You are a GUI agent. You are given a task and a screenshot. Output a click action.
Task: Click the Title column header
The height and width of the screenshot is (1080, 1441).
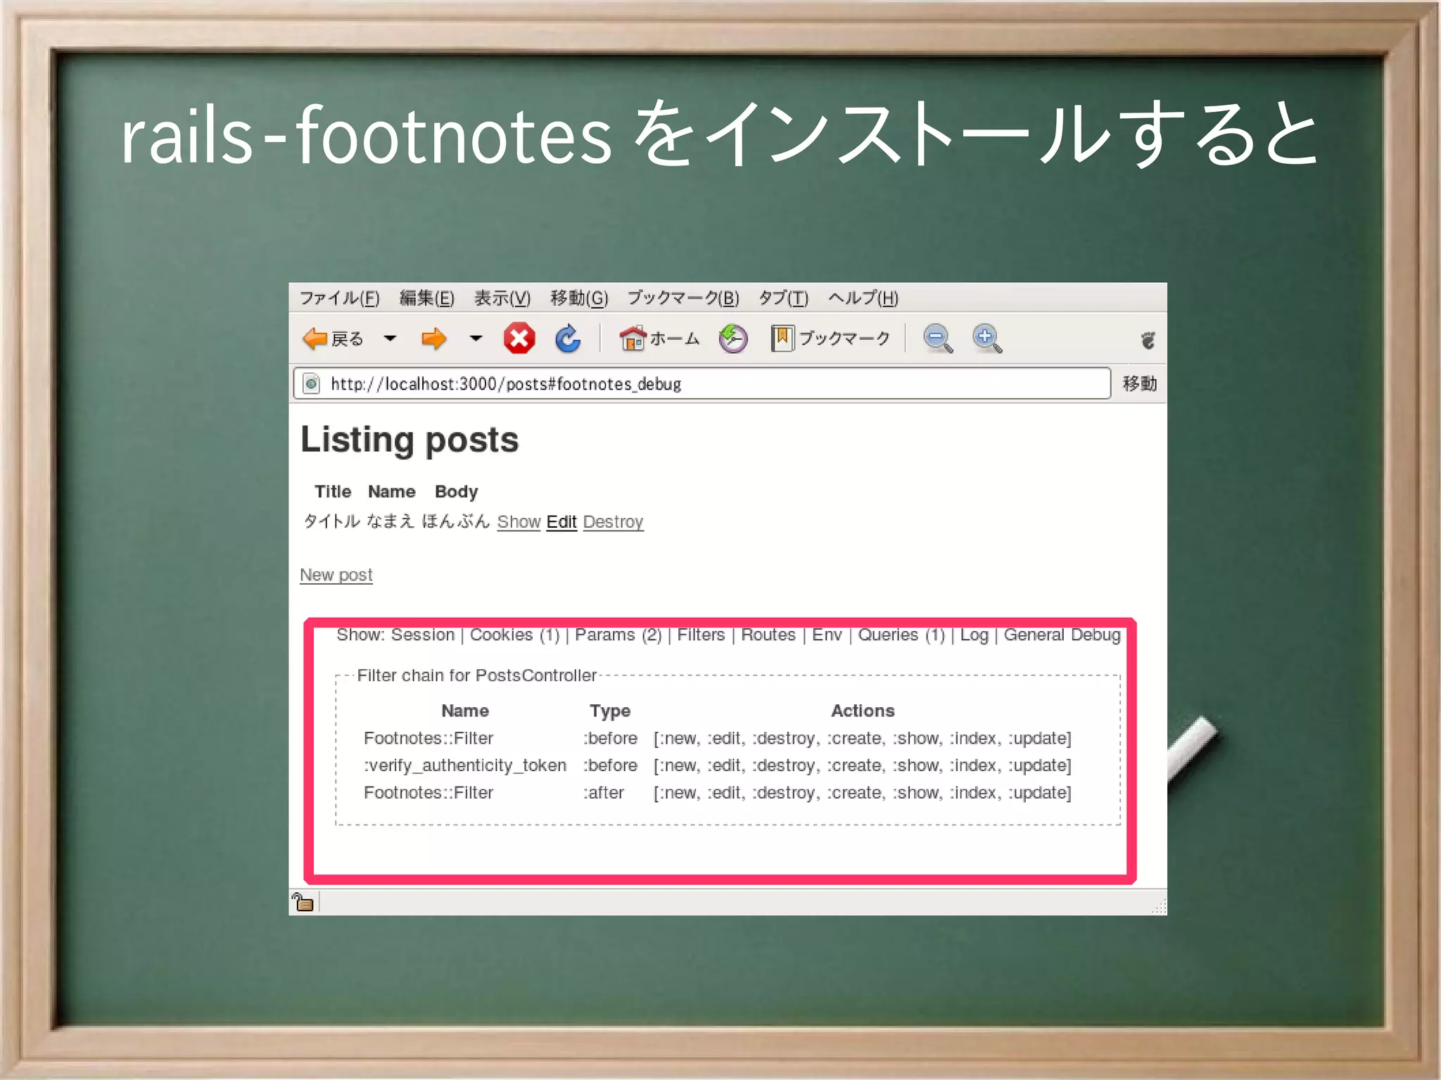(333, 492)
